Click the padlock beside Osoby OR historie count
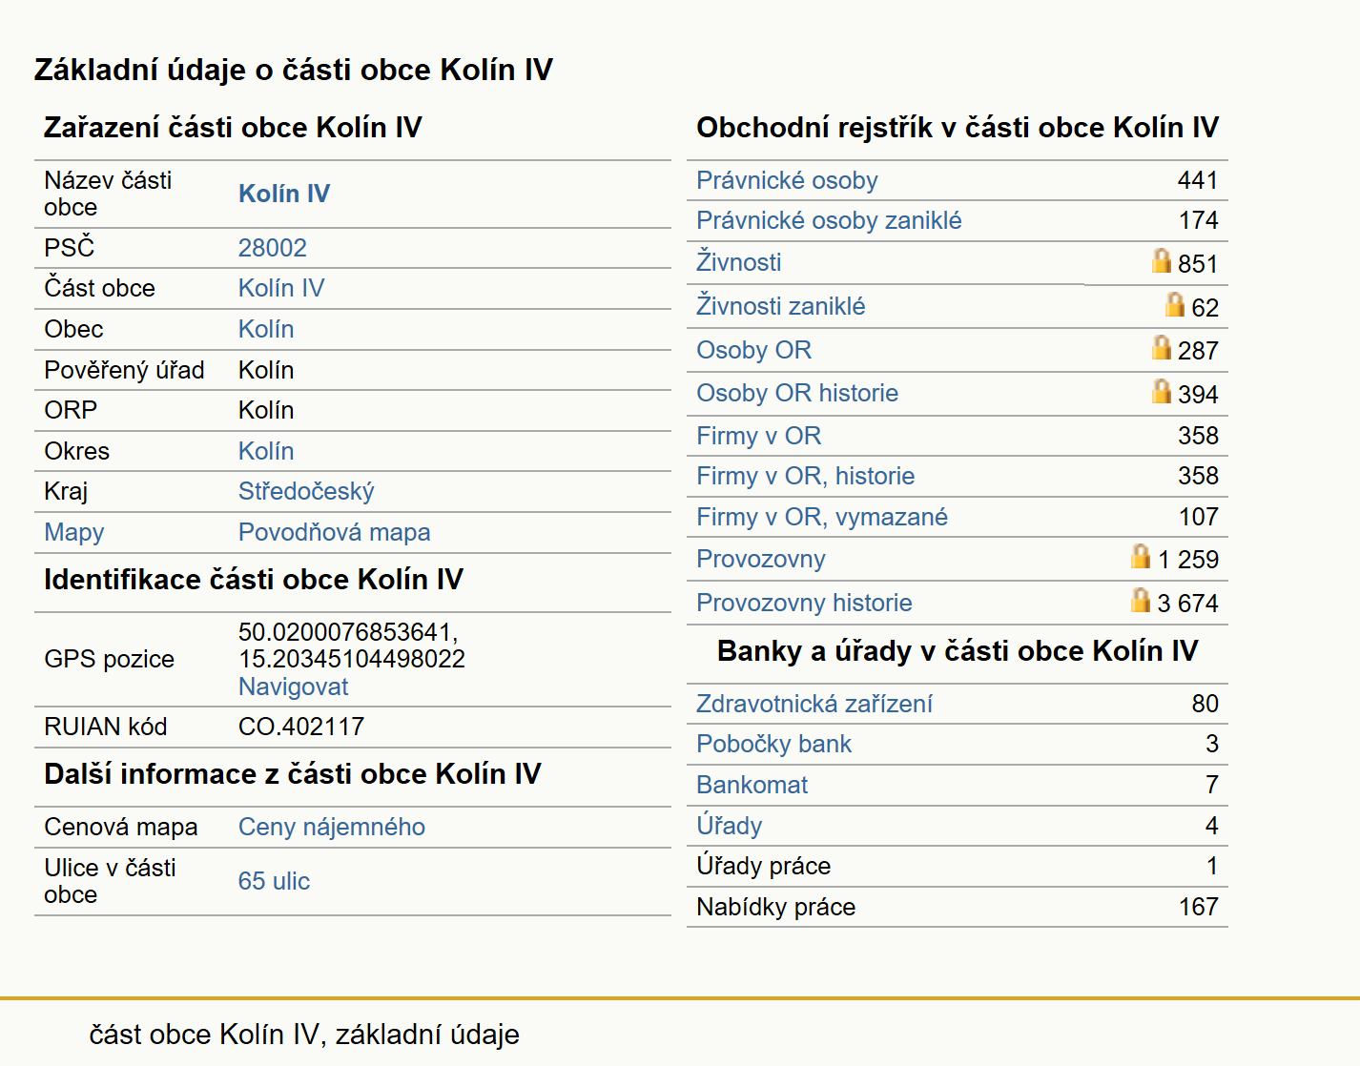 pyautogui.click(x=1161, y=391)
